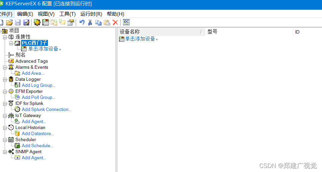
Task: Collapse the PLC西门子 channel node
Action: click(x=11, y=43)
